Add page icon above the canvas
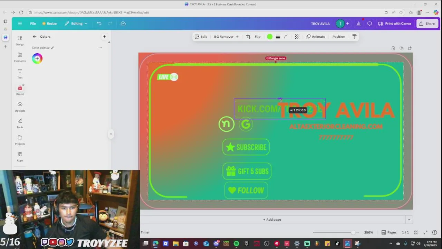 tap(410, 48)
